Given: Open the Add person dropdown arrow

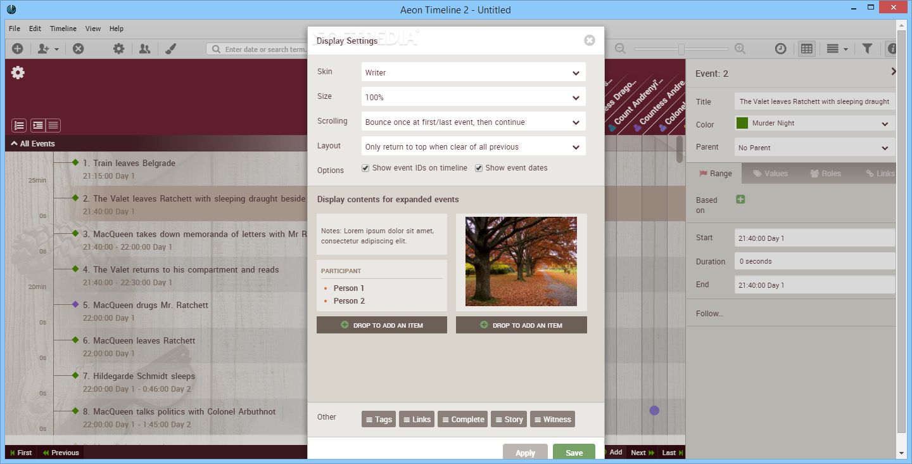Looking at the screenshot, I should (x=56, y=49).
